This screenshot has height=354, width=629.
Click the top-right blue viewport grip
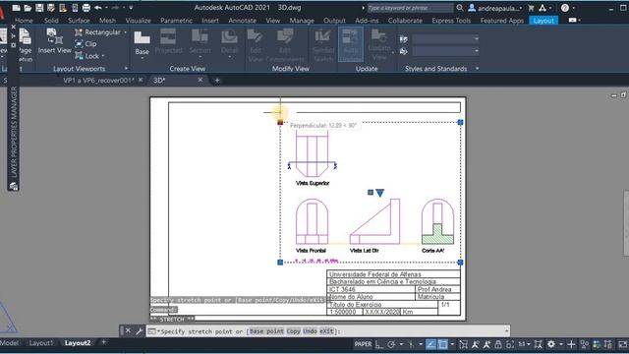click(x=461, y=122)
